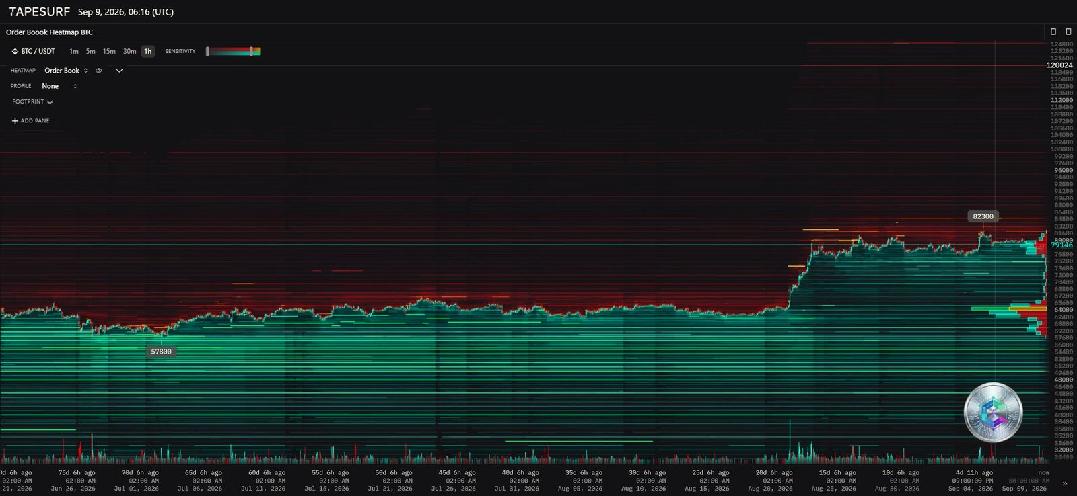Screen dimensions: 1077x496
Task: Toggle the hidden Footprint eye icon
Action: [x=50, y=101]
